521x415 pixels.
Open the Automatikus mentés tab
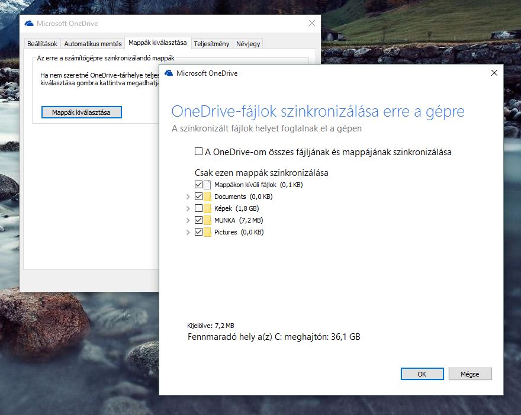pos(93,44)
